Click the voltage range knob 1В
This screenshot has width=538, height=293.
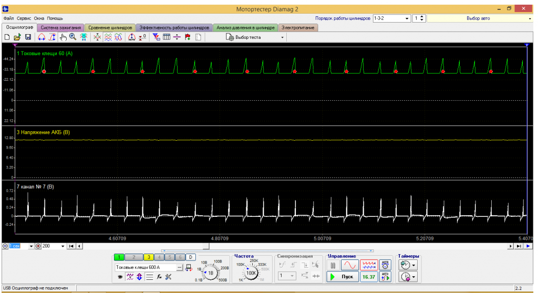click(210, 273)
